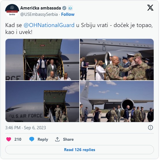The height and width of the screenshot is (160, 160).
Task: Open photo of people exiting cargo door
Action: point(42,60)
